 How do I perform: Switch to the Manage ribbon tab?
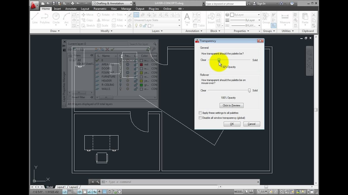click(126, 9)
